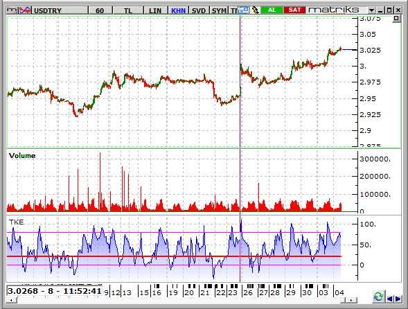Click the blue left arrow navigation icon
The height and width of the screenshot is (309, 408).
pyautogui.click(x=389, y=299)
